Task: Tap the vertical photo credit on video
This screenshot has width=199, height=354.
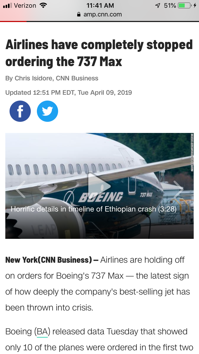Action: (x=192, y=153)
